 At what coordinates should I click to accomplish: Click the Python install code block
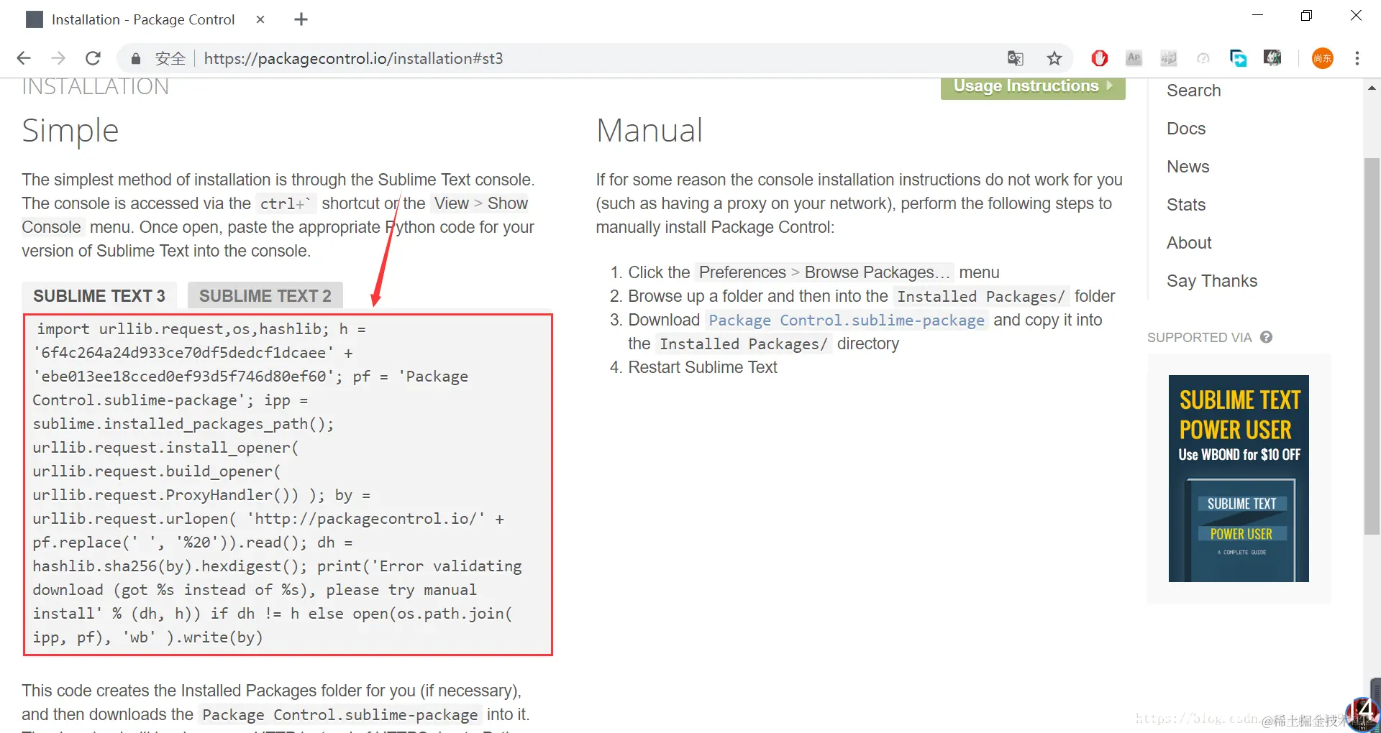(x=288, y=484)
